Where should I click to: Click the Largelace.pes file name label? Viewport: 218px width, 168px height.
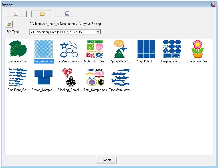tap(44, 61)
